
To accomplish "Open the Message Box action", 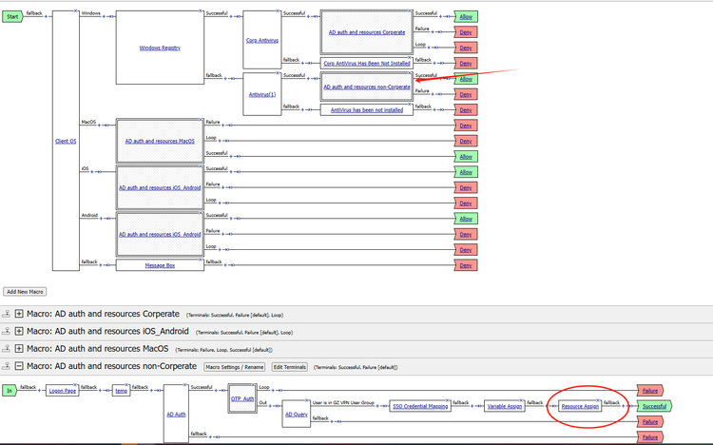I will pyautogui.click(x=160, y=265).
